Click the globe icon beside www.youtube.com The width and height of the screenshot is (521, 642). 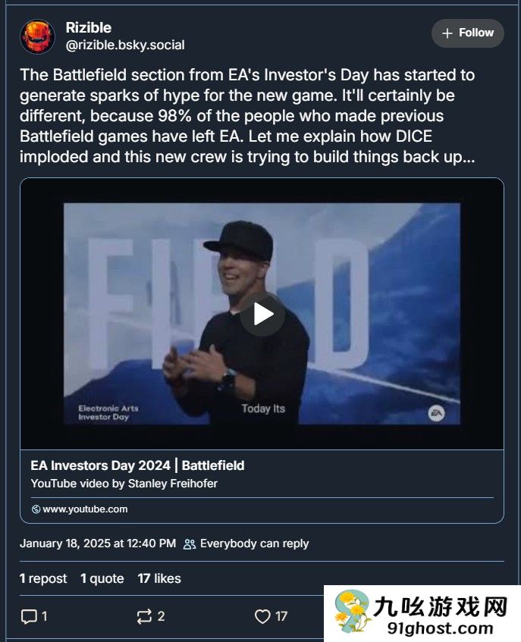(36, 509)
